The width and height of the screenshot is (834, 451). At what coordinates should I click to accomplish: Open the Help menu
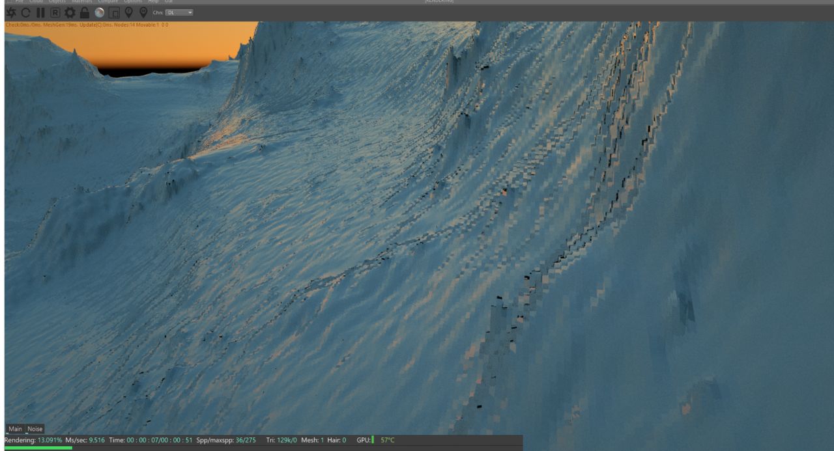(x=153, y=2)
